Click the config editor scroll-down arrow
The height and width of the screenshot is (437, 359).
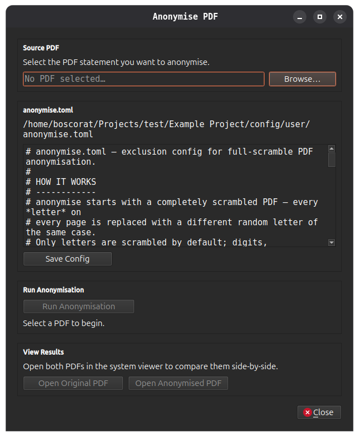(332, 243)
